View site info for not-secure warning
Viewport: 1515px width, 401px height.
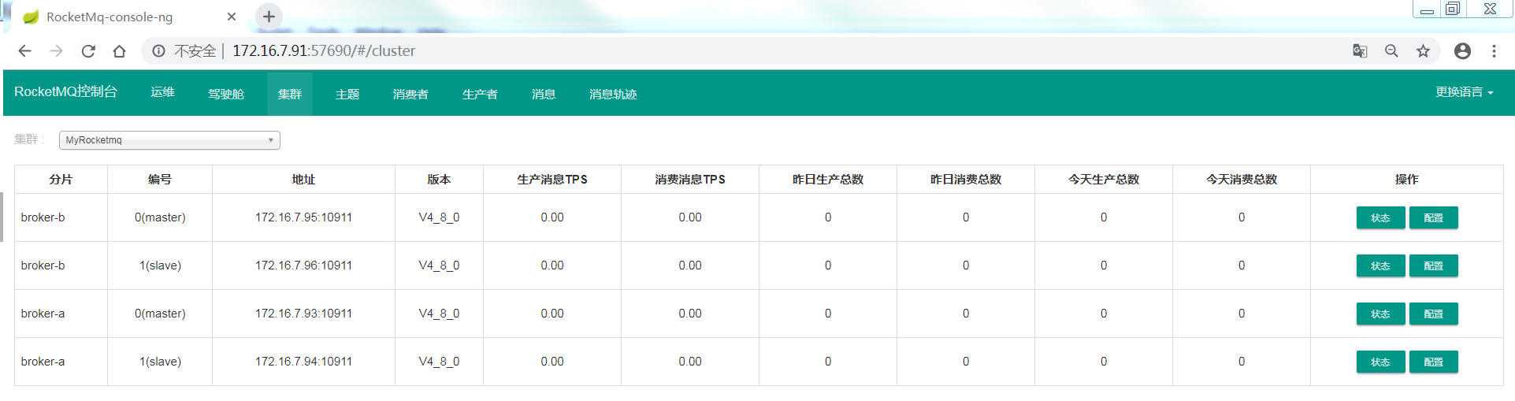click(158, 51)
